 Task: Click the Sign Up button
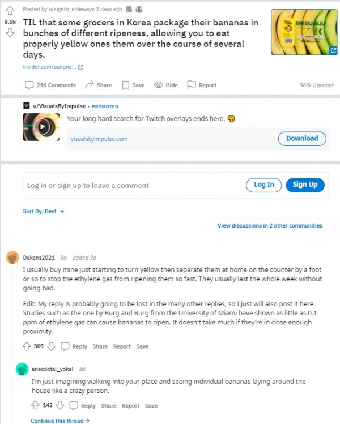coord(305,185)
